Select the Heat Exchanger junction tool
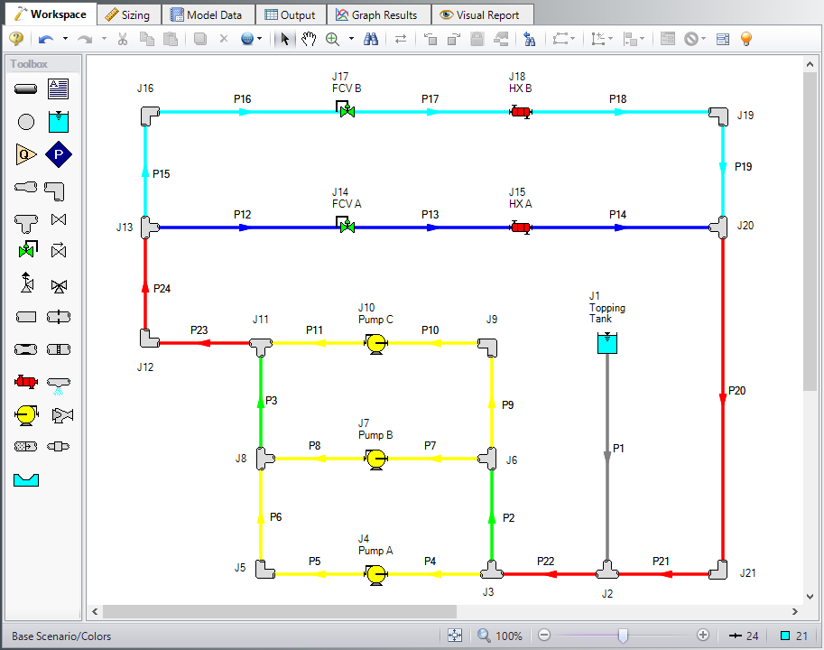Viewport: 824px width, 650px height. (x=25, y=381)
